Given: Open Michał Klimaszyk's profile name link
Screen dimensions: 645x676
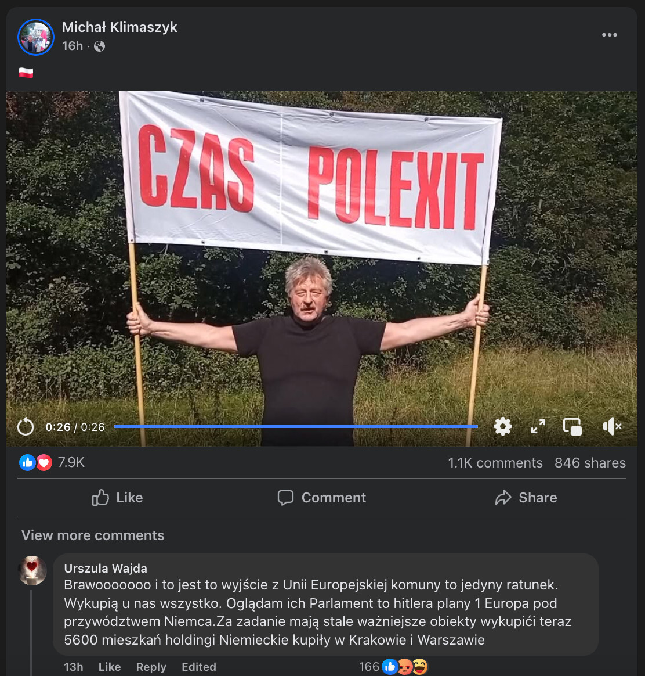Looking at the screenshot, I should tap(119, 27).
